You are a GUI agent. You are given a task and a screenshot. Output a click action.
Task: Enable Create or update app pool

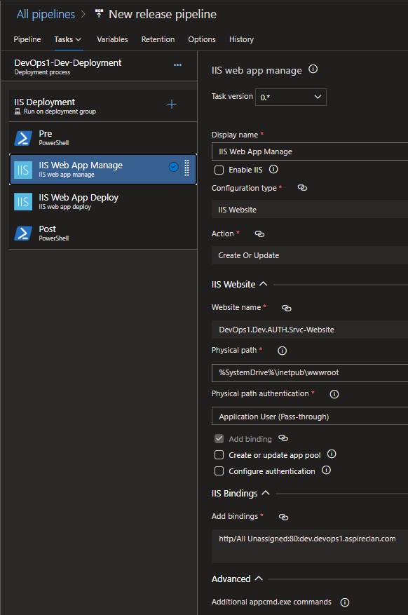coord(219,454)
